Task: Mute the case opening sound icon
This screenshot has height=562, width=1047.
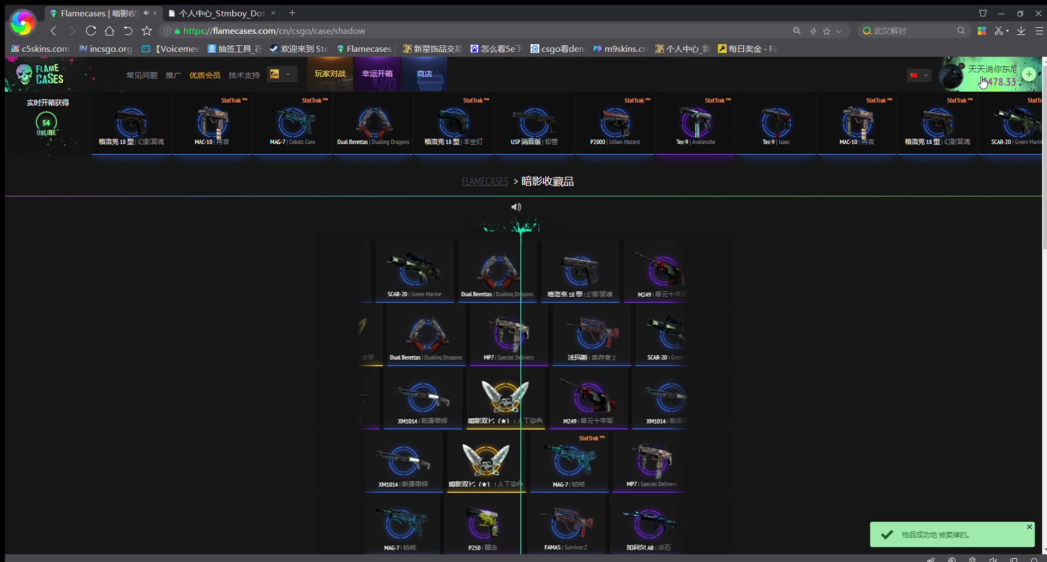Action: (x=516, y=207)
